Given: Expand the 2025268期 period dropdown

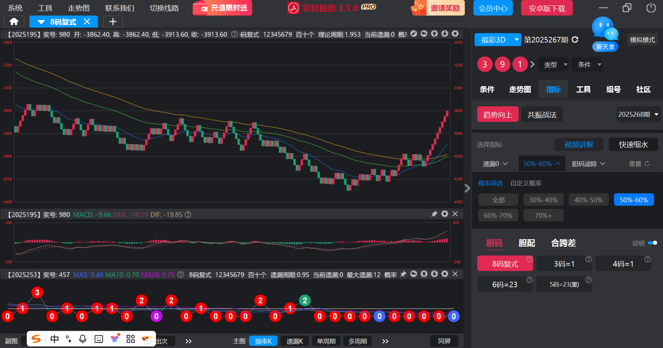Looking at the screenshot, I should [638, 114].
